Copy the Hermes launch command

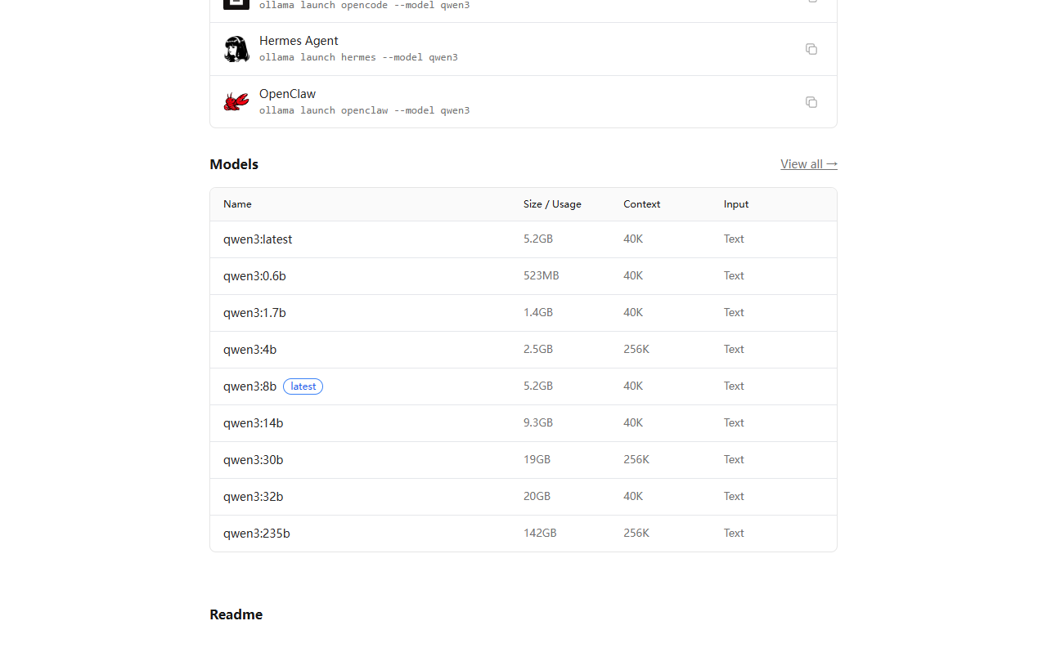pos(811,49)
